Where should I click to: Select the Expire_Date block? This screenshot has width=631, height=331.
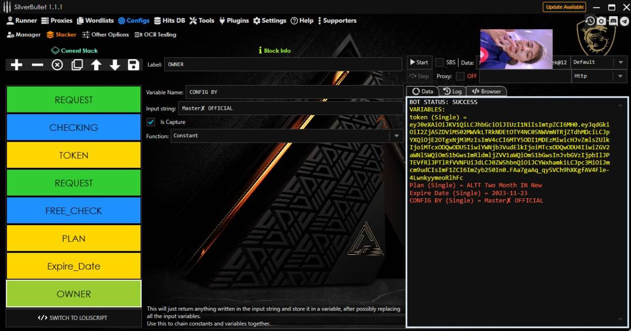coord(73,266)
